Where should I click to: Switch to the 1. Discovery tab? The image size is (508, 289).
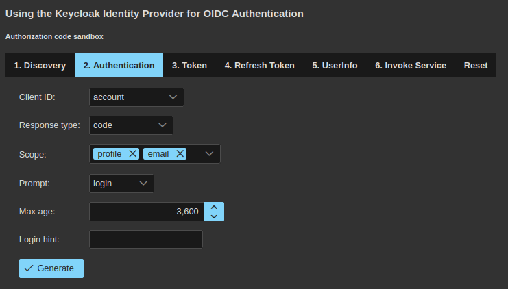[x=40, y=65]
